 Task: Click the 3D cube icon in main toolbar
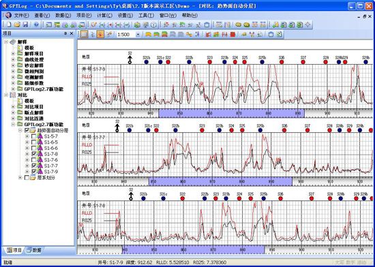click(154, 25)
